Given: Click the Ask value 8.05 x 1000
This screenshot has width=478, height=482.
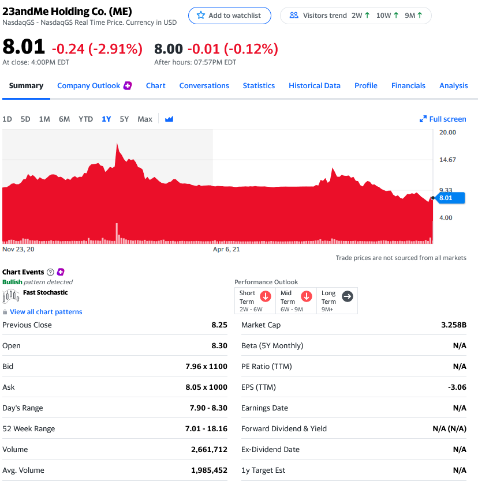Looking at the screenshot, I should pyautogui.click(x=206, y=387).
